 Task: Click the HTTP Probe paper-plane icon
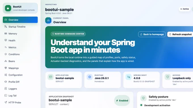[6, 102]
